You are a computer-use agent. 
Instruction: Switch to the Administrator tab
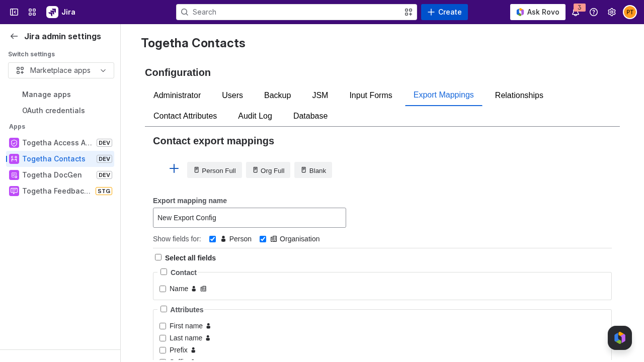click(x=177, y=96)
